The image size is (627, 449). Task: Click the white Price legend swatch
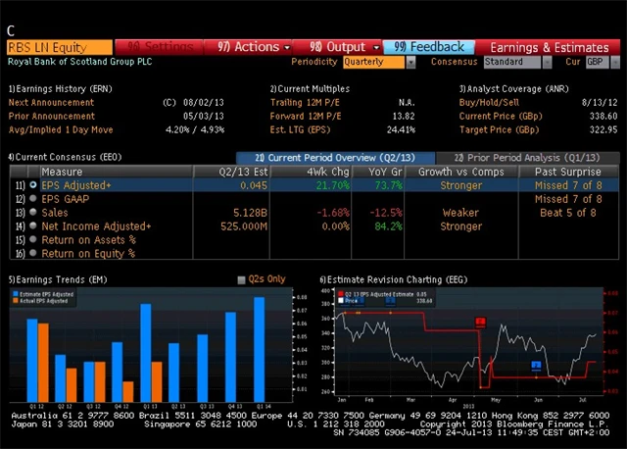(341, 301)
